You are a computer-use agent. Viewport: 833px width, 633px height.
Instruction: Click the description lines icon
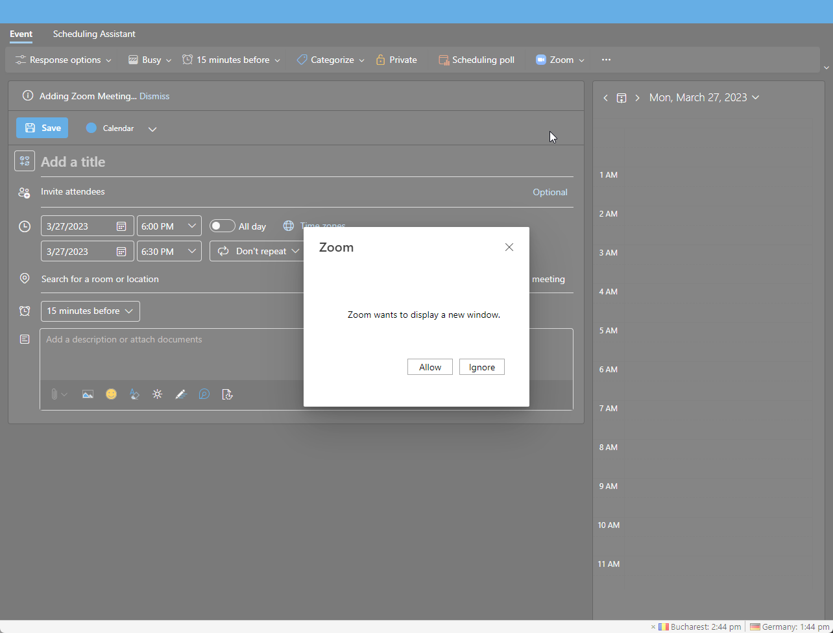pos(25,339)
